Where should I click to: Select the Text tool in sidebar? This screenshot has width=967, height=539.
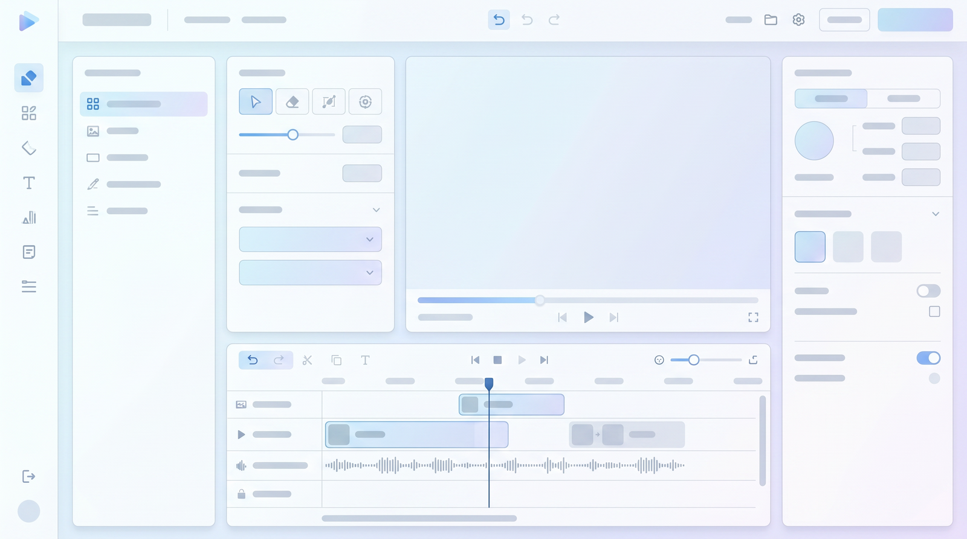[29, 183]
